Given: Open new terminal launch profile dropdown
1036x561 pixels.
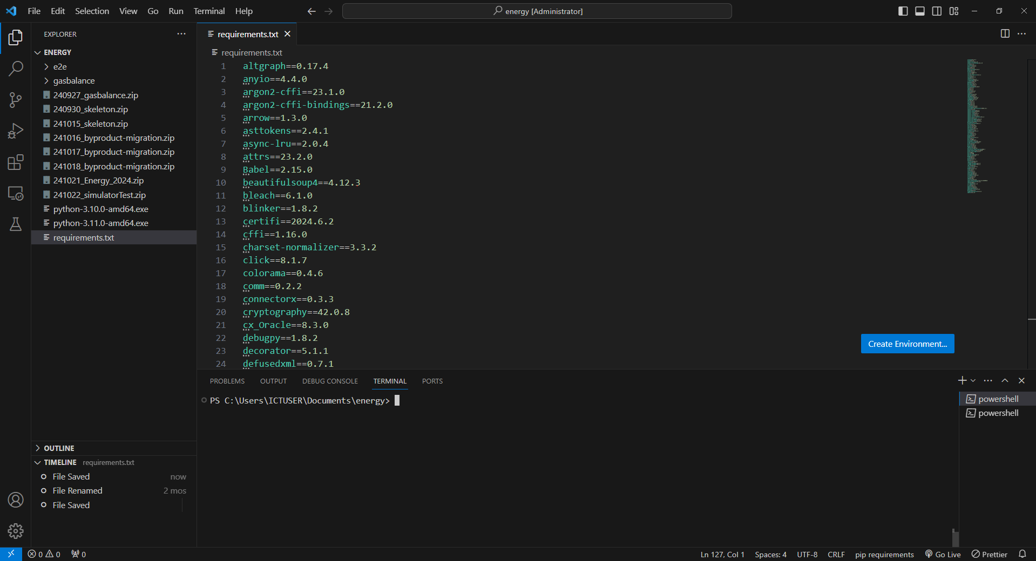Looking at the screenshot, I should coord(973,380).
